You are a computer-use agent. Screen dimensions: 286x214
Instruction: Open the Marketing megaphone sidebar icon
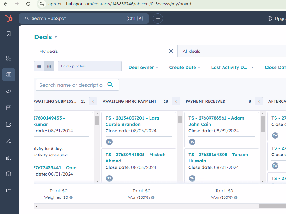tap(9, 91)
